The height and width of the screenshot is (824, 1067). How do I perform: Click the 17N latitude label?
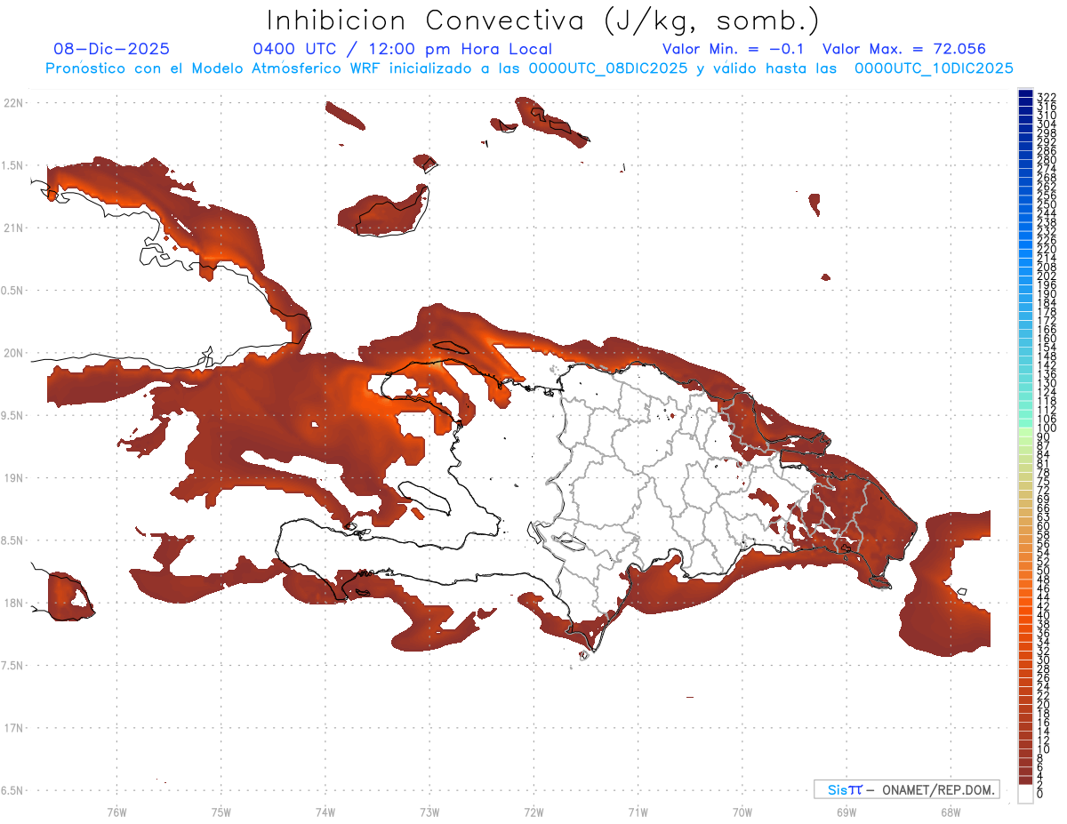pyautogui.click(x=12, y=728)
